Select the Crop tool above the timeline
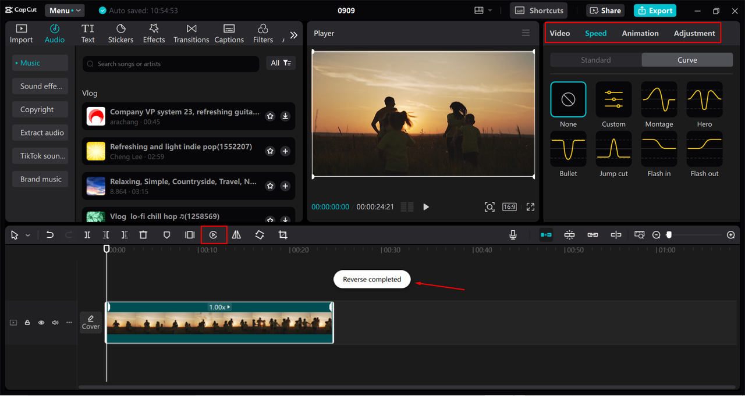The height and width of the screenshot is (396, 745). (282, 234)
